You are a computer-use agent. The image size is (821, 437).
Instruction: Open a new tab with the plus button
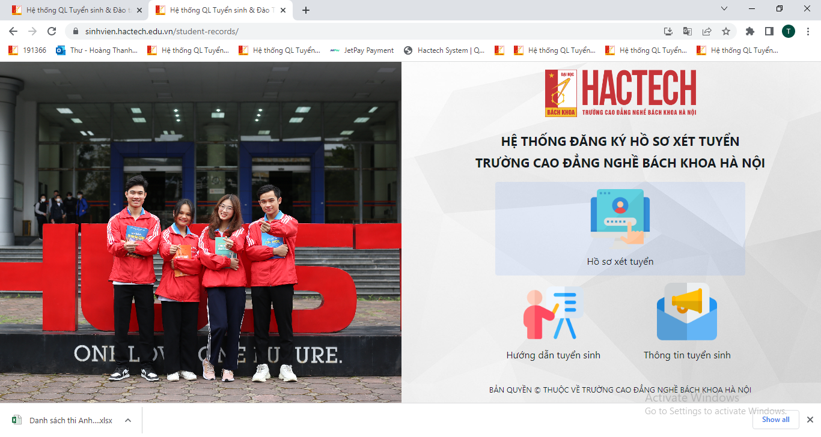(x=305, y=10)
